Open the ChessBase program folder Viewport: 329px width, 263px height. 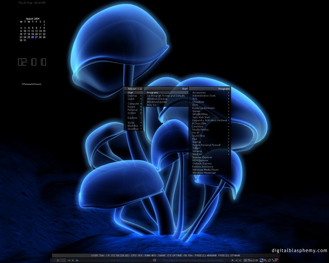point(210,102)
